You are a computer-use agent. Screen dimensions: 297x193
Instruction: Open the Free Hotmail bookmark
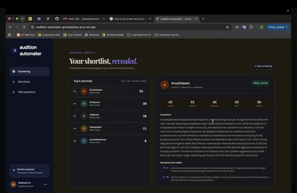[x=72, y=35]
